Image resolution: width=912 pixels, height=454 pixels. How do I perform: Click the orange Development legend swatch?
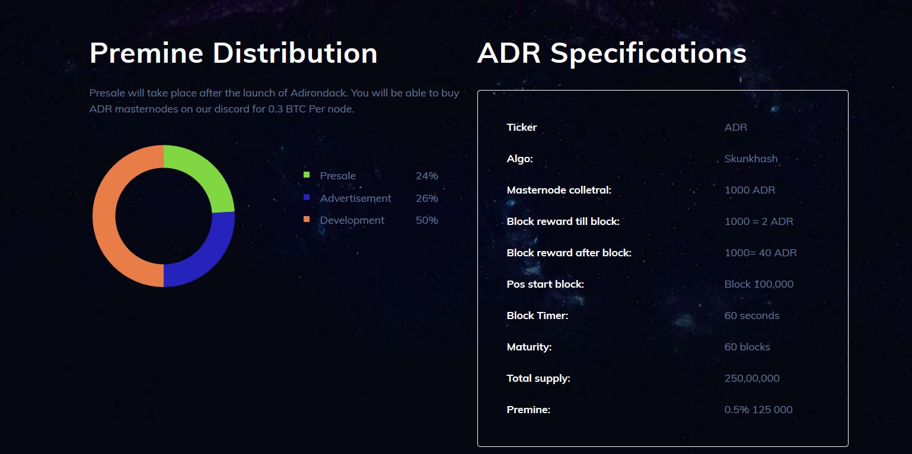(307, 219)
